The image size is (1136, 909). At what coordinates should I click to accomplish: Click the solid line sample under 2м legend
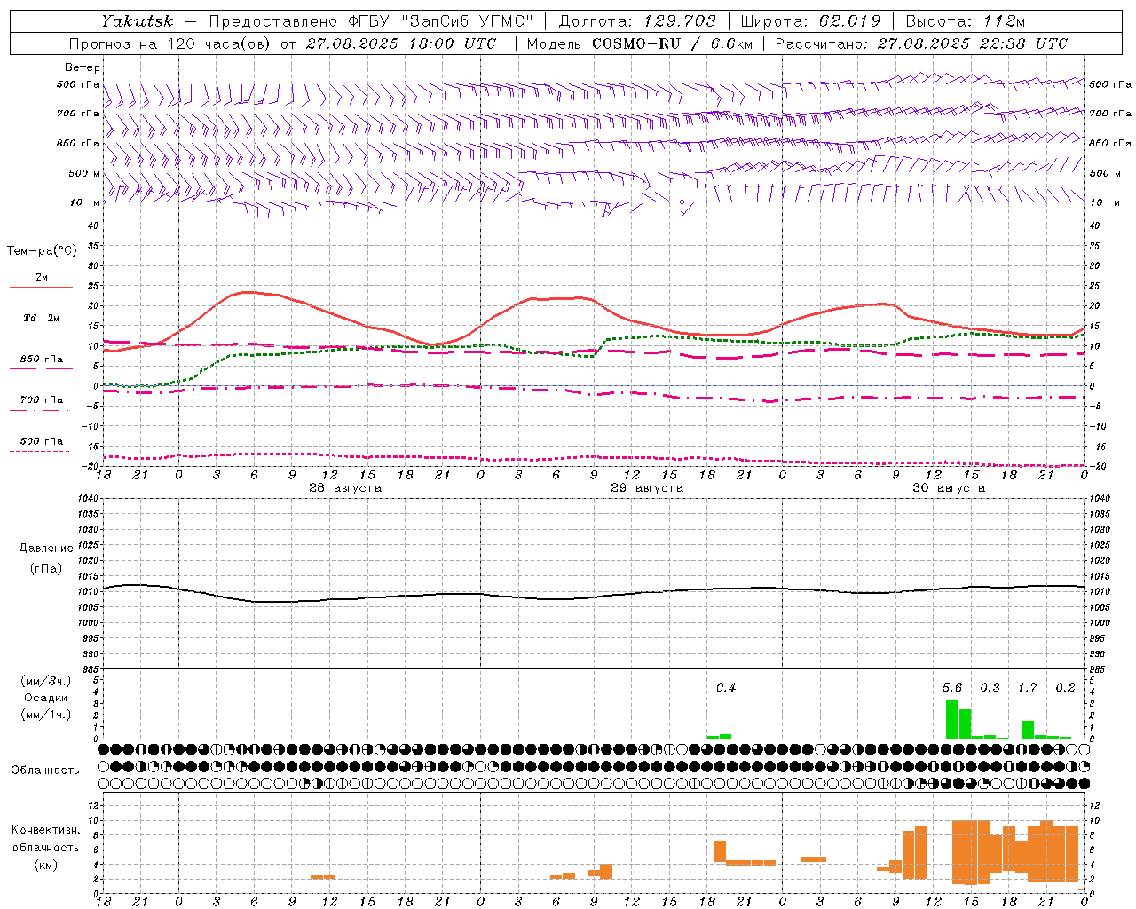41,287
